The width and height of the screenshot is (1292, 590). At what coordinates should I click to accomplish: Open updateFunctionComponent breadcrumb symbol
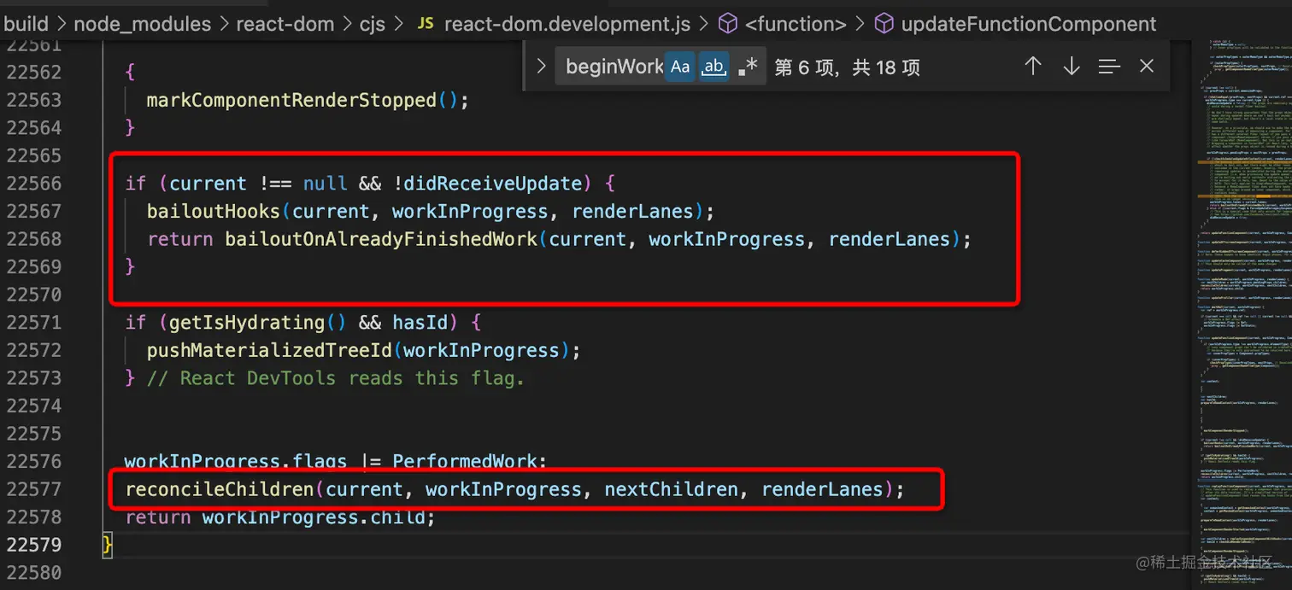pos(1029,24)
